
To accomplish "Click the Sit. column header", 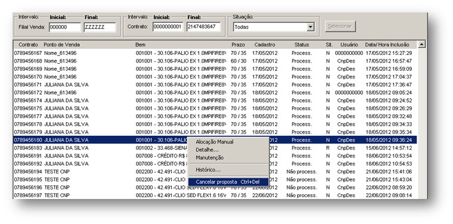I will tap(329, 45).
